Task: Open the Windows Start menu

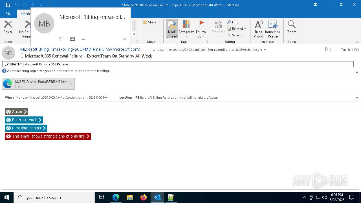Action: pos(7,197)
